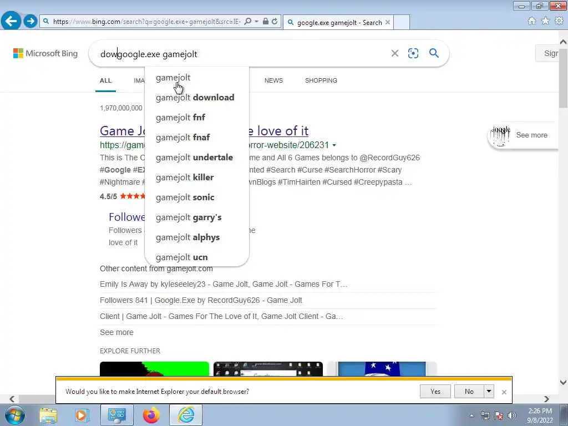This screenshot has height=426, width=568.
Task: Close the google.exe gamejolt tab
Action: tap(388, 22)
